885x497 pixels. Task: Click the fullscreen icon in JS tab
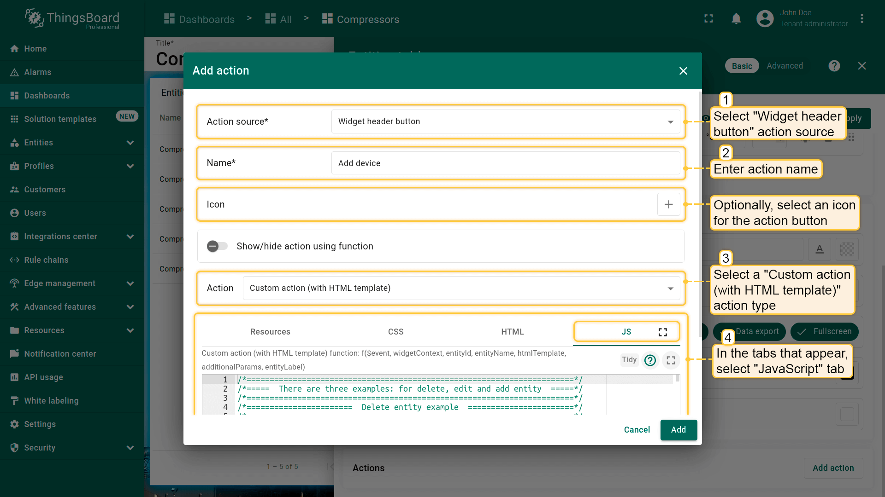tap(662, 332)
